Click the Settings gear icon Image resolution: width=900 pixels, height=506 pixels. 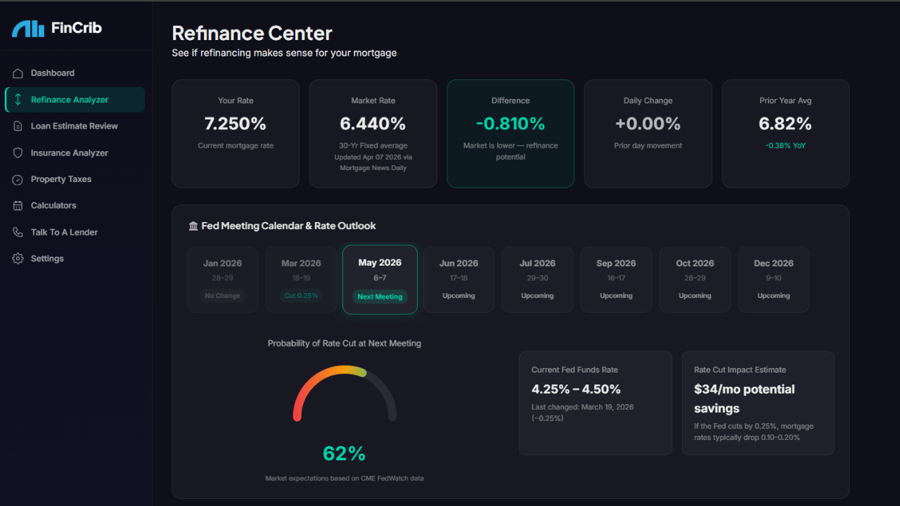(18, 259)
